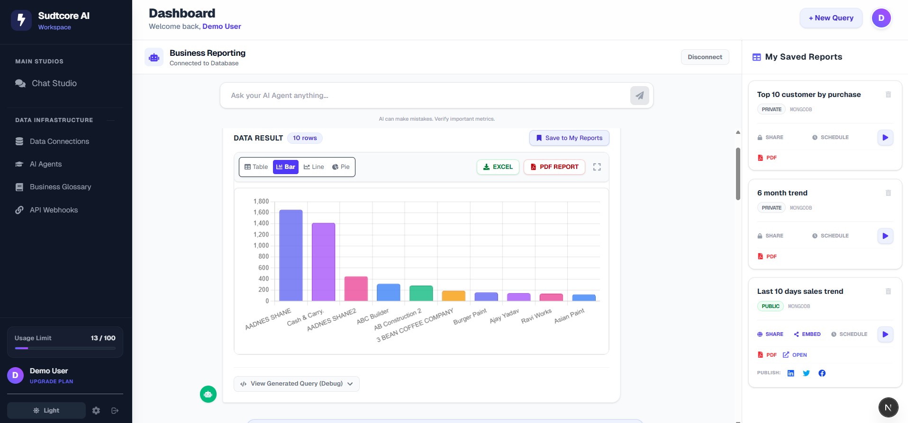
Task: Click the send paper-plane icon
Action: pyautogui.click(x=639, y=96)
